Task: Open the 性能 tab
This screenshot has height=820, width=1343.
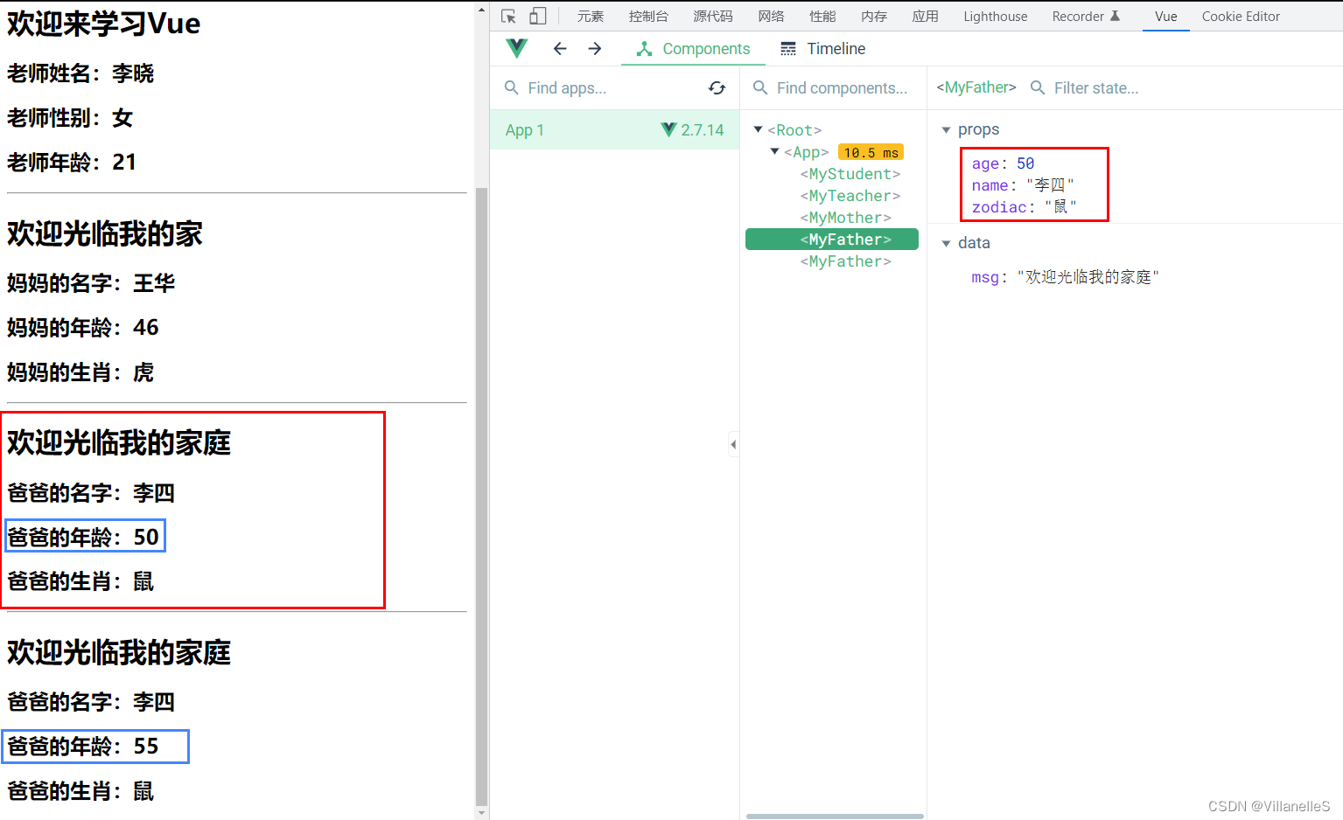Action: 822,16
